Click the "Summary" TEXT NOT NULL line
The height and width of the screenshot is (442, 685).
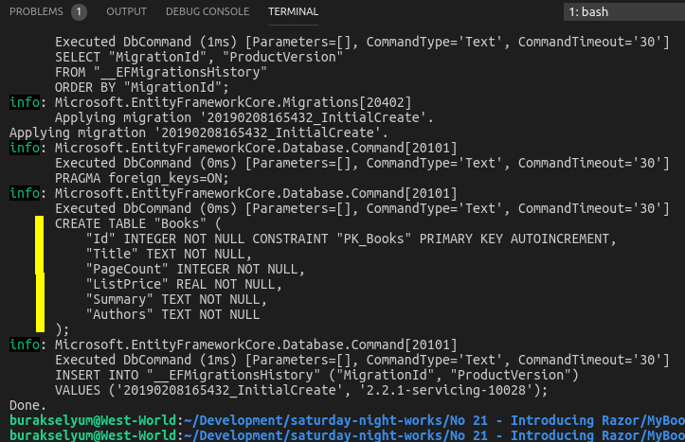pos(176,299)
